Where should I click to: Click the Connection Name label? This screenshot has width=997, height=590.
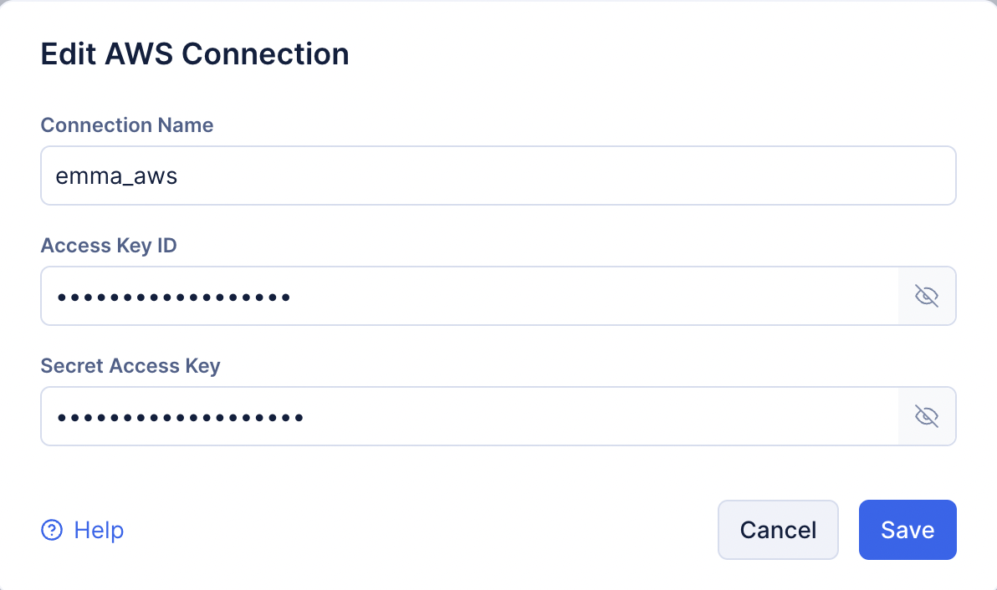[x=127, y=125]
